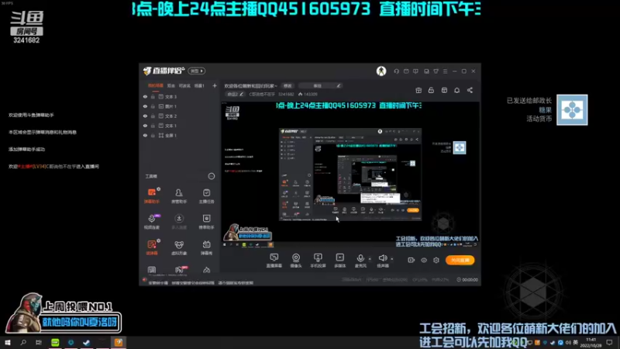Open the 视频连麦 video link tool
Viewport: 620px width, 349px height.
click(x=152, y=222)
